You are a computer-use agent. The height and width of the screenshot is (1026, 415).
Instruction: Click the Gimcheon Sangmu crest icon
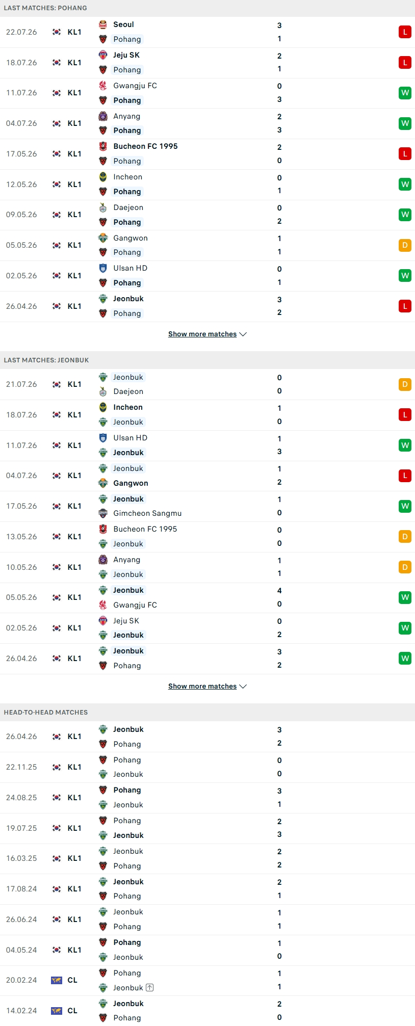(x=103, y=513)
